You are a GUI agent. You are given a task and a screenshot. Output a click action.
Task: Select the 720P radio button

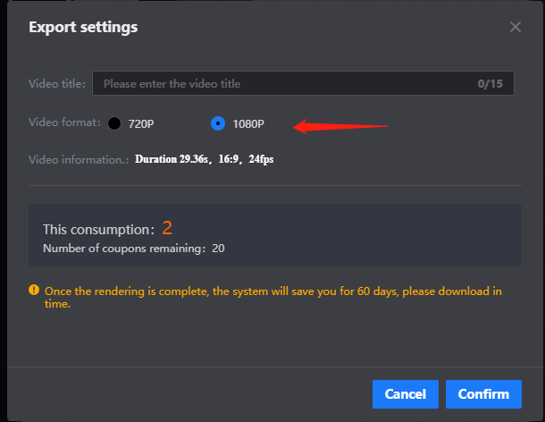point(114,123)
